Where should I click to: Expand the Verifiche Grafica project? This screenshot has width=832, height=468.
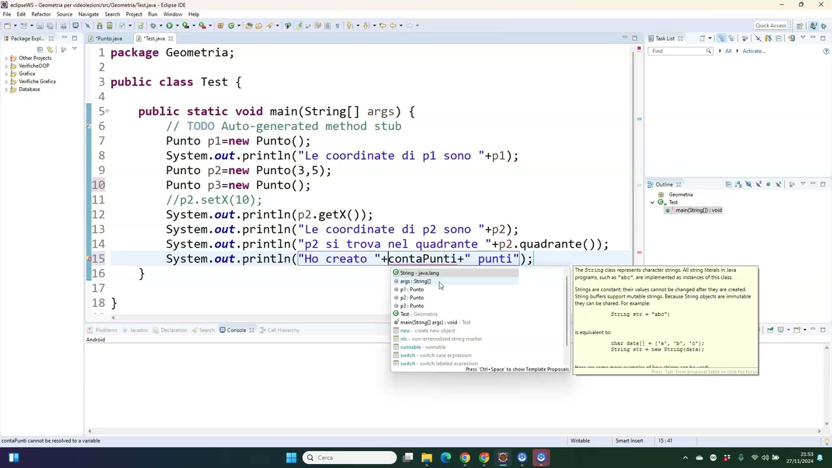[x=6, y=81]
